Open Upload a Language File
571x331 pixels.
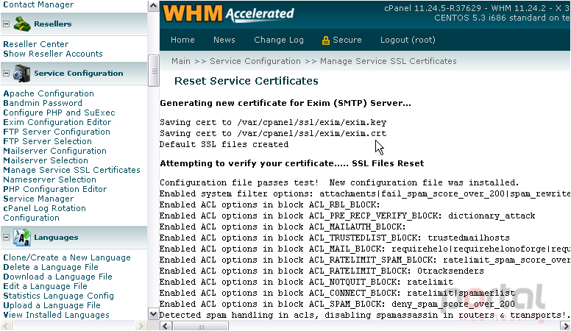[x=52, y=305]
